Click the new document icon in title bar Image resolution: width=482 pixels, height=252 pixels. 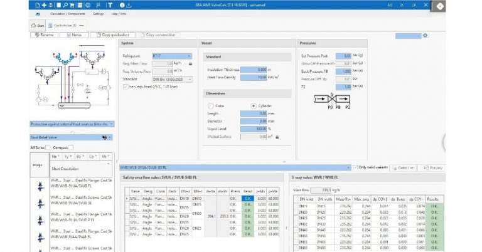[x=38, y=5]
